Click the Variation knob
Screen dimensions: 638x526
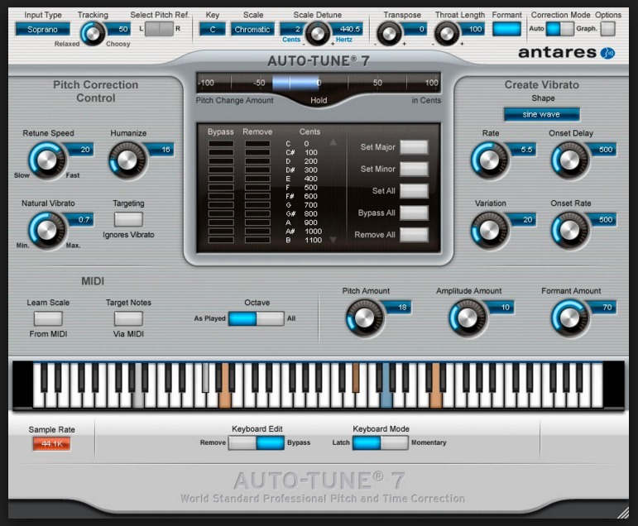[x=490, y=230]
